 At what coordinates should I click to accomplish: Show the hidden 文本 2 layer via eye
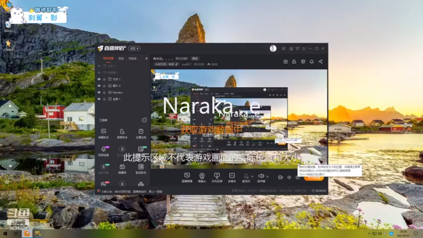pyautogui.click(x=99, y=66)
